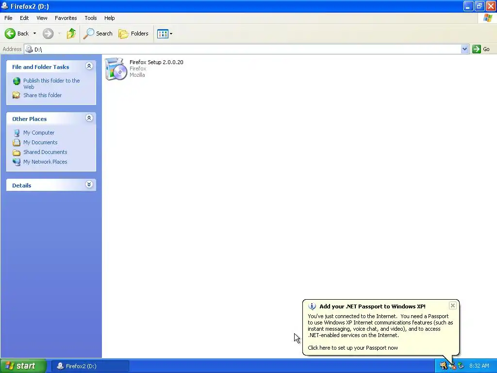Toggle the Folders tree pane

(x=133, y=34)
